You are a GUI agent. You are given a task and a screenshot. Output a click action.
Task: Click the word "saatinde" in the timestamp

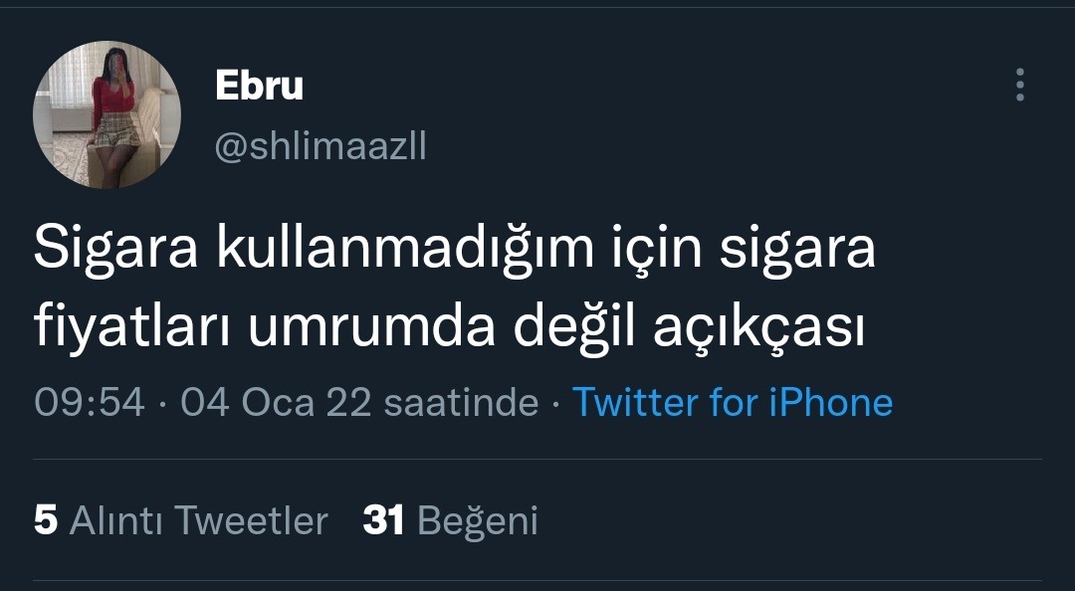click(x=460, y=402)
